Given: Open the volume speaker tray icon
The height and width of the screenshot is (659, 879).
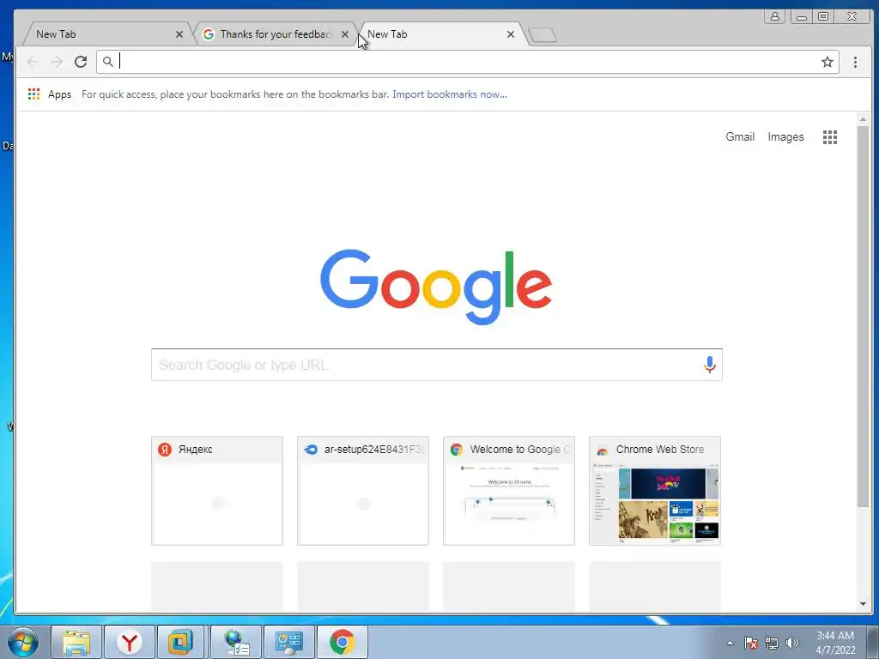Looking at the screenshot, I should [x=792, y=643].
